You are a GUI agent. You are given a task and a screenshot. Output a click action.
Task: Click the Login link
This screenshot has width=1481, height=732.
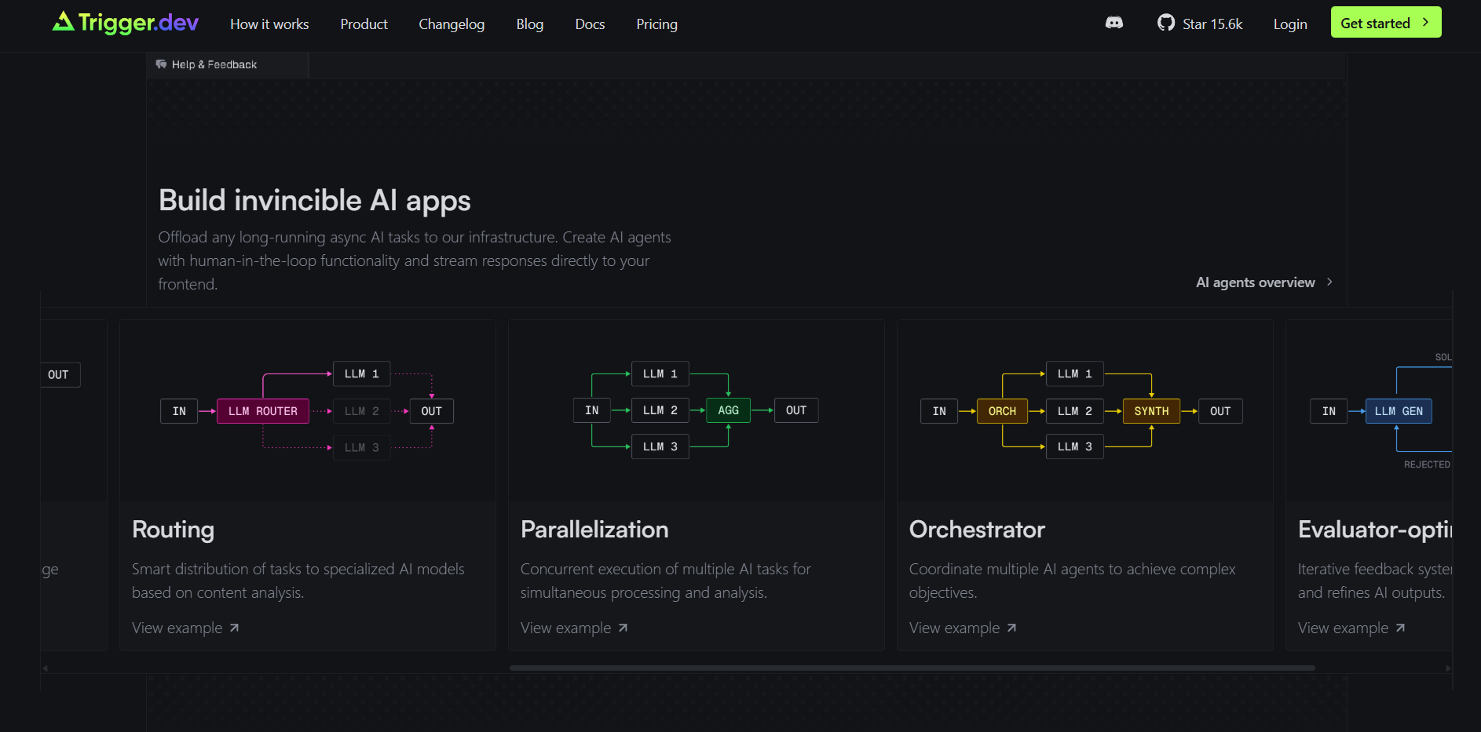(1290, 24)
